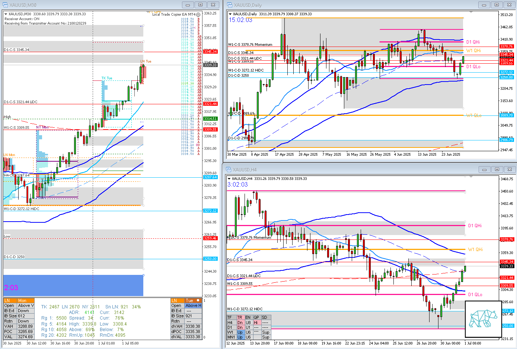Maximize the XAUUSD,Daily chart window
This screenshot has width=517, height=349.
(x=497, y=5)
